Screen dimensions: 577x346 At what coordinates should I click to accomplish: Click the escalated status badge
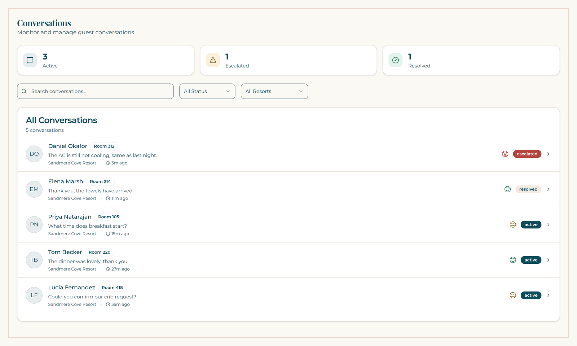[x=527, y=154]
